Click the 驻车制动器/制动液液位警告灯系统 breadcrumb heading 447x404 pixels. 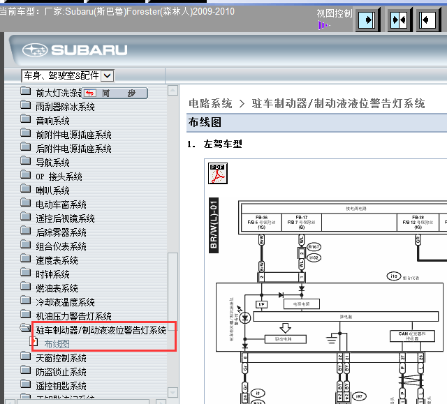tap(338, 104)
